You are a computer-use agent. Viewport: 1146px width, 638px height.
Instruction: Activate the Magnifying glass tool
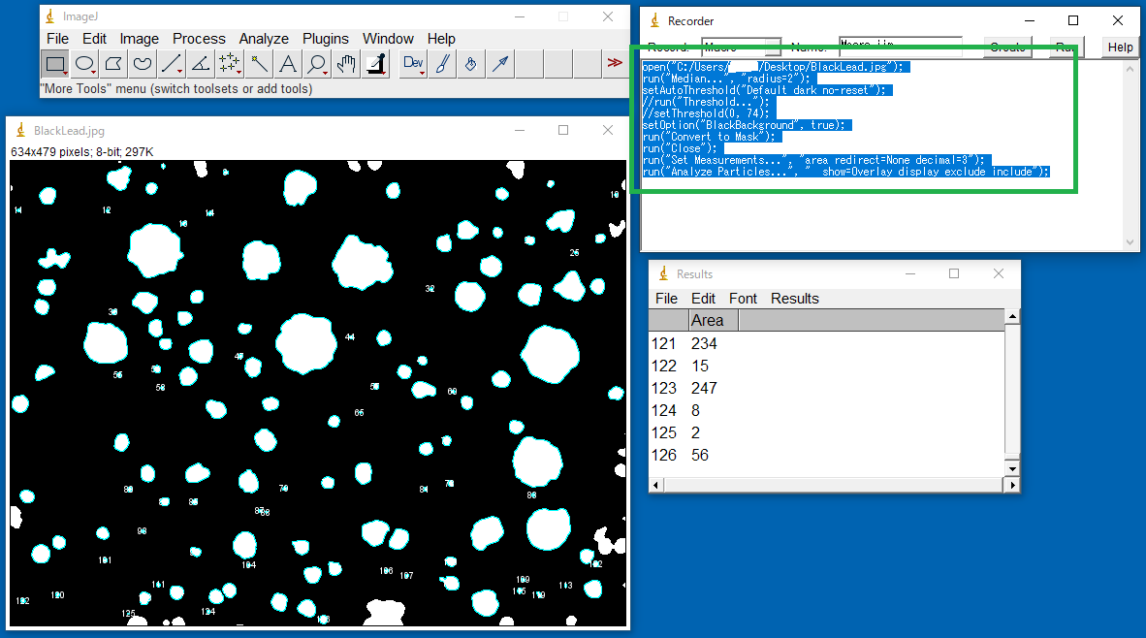coord(317,64)
